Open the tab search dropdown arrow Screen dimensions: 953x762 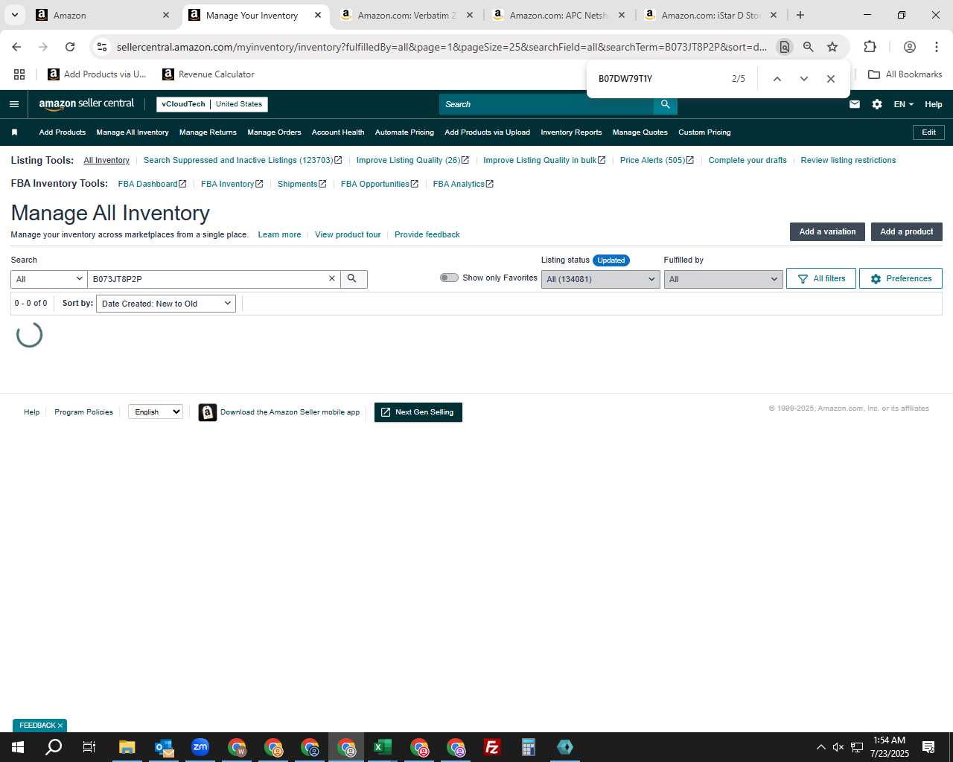point(14,15)
